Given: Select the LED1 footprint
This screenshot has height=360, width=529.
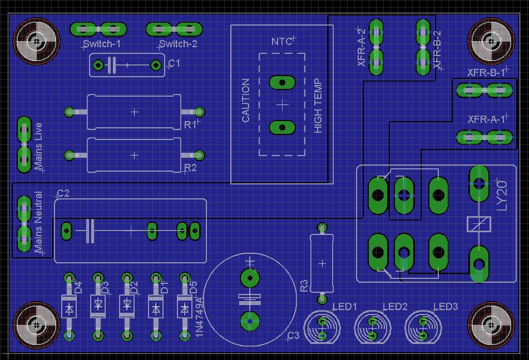Looking at the screenshot, I should click(x=322, y=328).
